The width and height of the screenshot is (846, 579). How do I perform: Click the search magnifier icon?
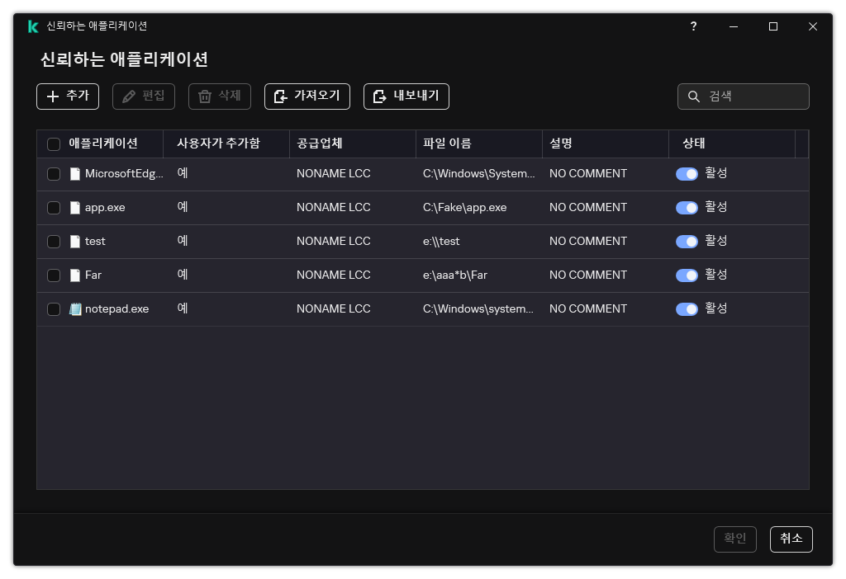tap(693, 96)
